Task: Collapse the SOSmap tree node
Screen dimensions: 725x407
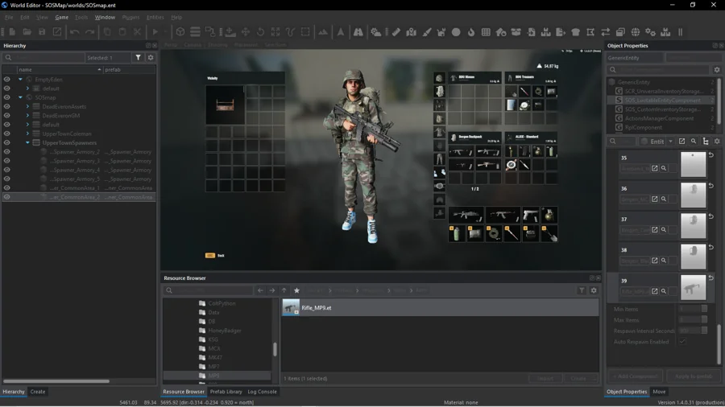Action: tap(20, 97)
